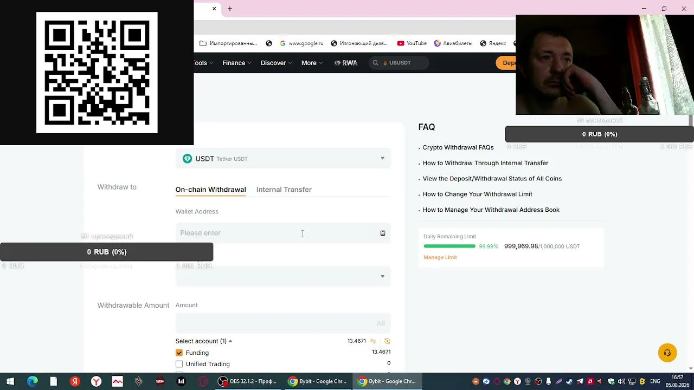Open the Изгоняющий дьявола bookmark
The width and height of the screenshot is (694, 390).
359,43
